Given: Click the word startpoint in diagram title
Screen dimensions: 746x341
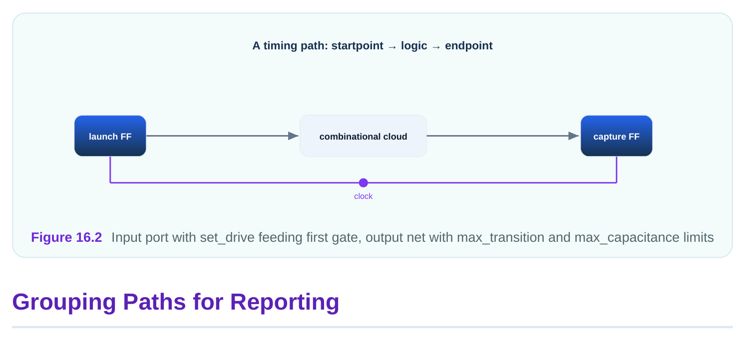Looking at the screenshot, I should pos(358,46).
